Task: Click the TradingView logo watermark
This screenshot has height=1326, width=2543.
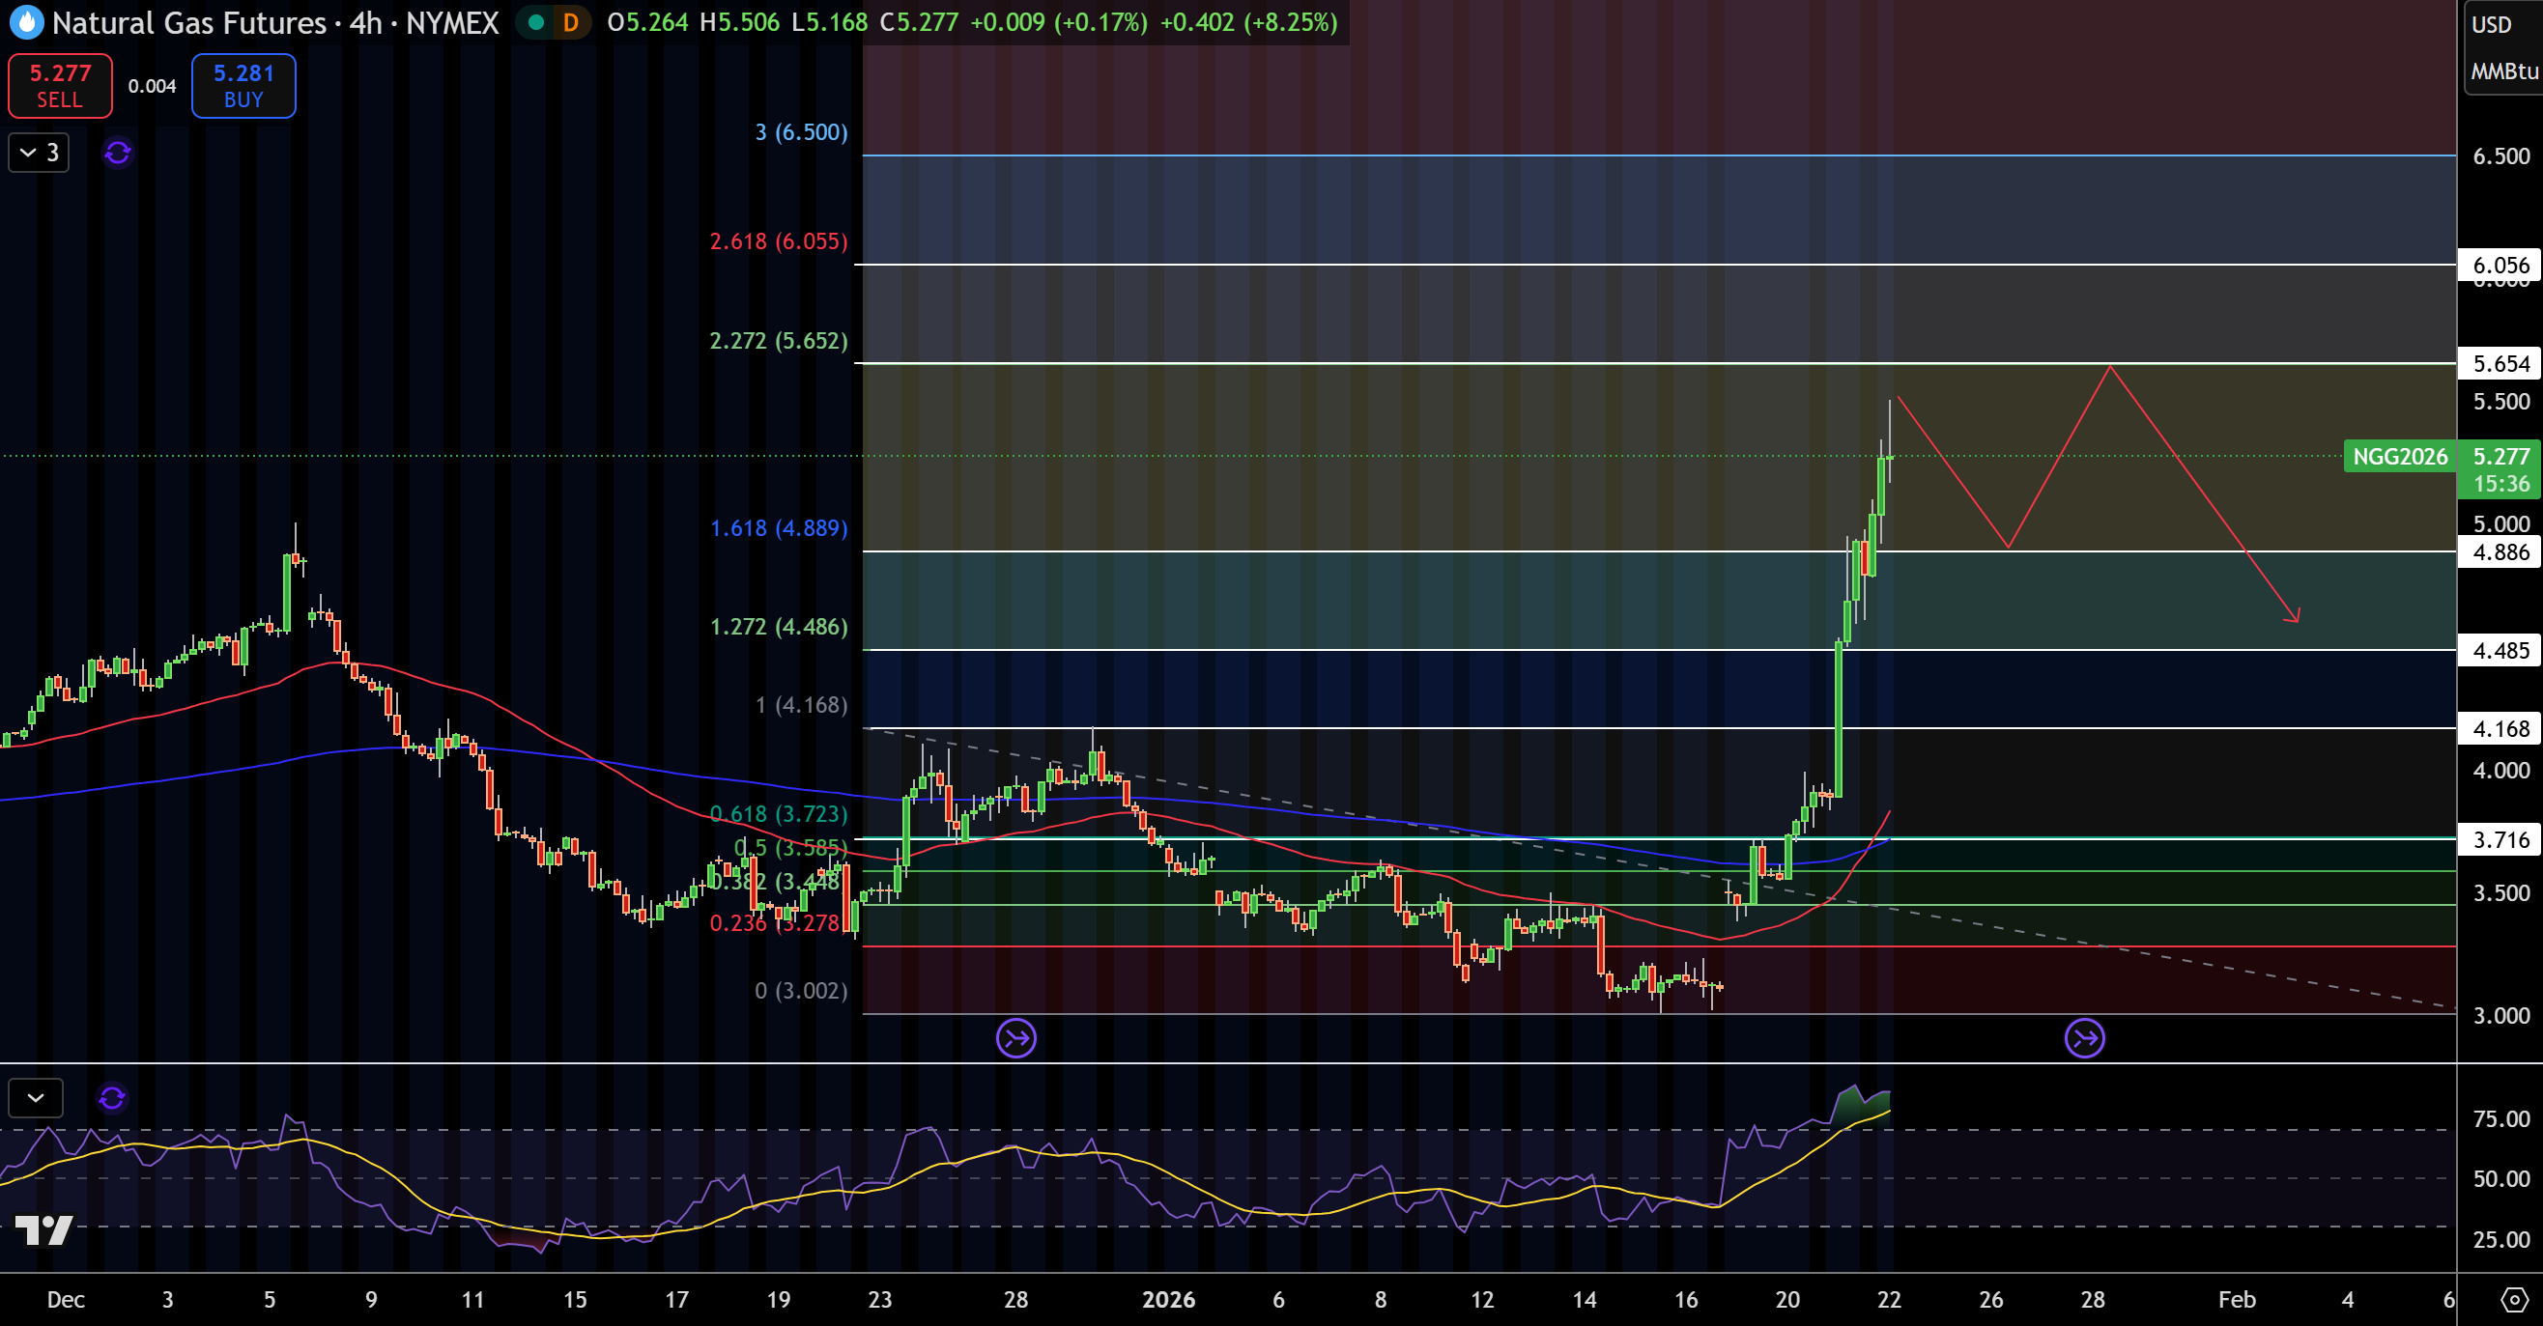Action: pos(44,1229)
